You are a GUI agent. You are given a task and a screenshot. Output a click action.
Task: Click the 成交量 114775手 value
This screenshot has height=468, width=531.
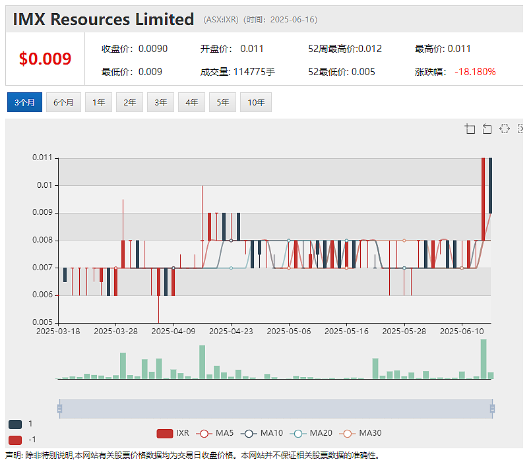click(237, 72)
